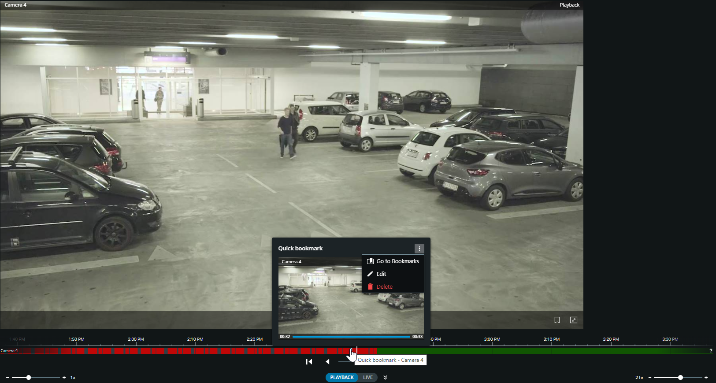Click the plus icon on playback speed slider
716x383 pixels.
[64, 378]
